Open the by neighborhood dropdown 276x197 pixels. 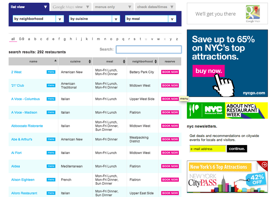[x=38, y=19]
